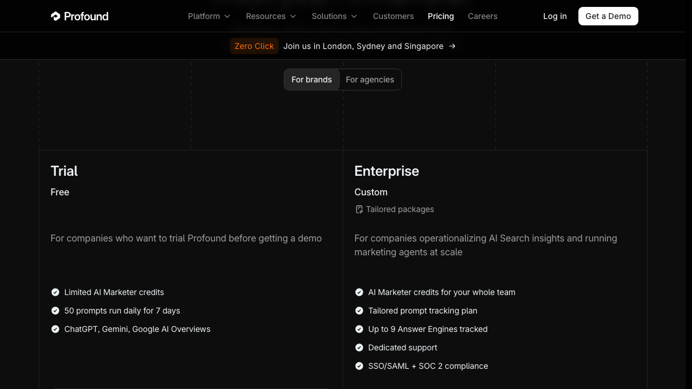Click the Zero Click badge
692x389 pixels.
point(254,46)
